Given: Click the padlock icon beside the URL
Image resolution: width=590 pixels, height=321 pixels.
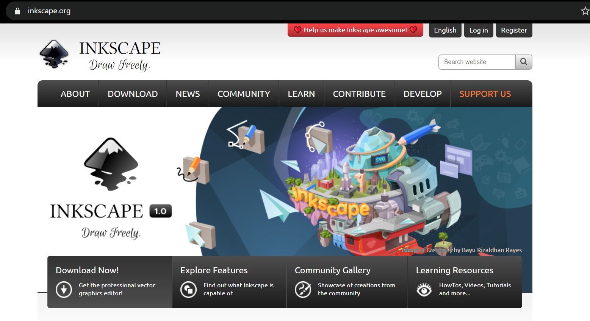Looking at the screenshot, I should pos(17,11).
